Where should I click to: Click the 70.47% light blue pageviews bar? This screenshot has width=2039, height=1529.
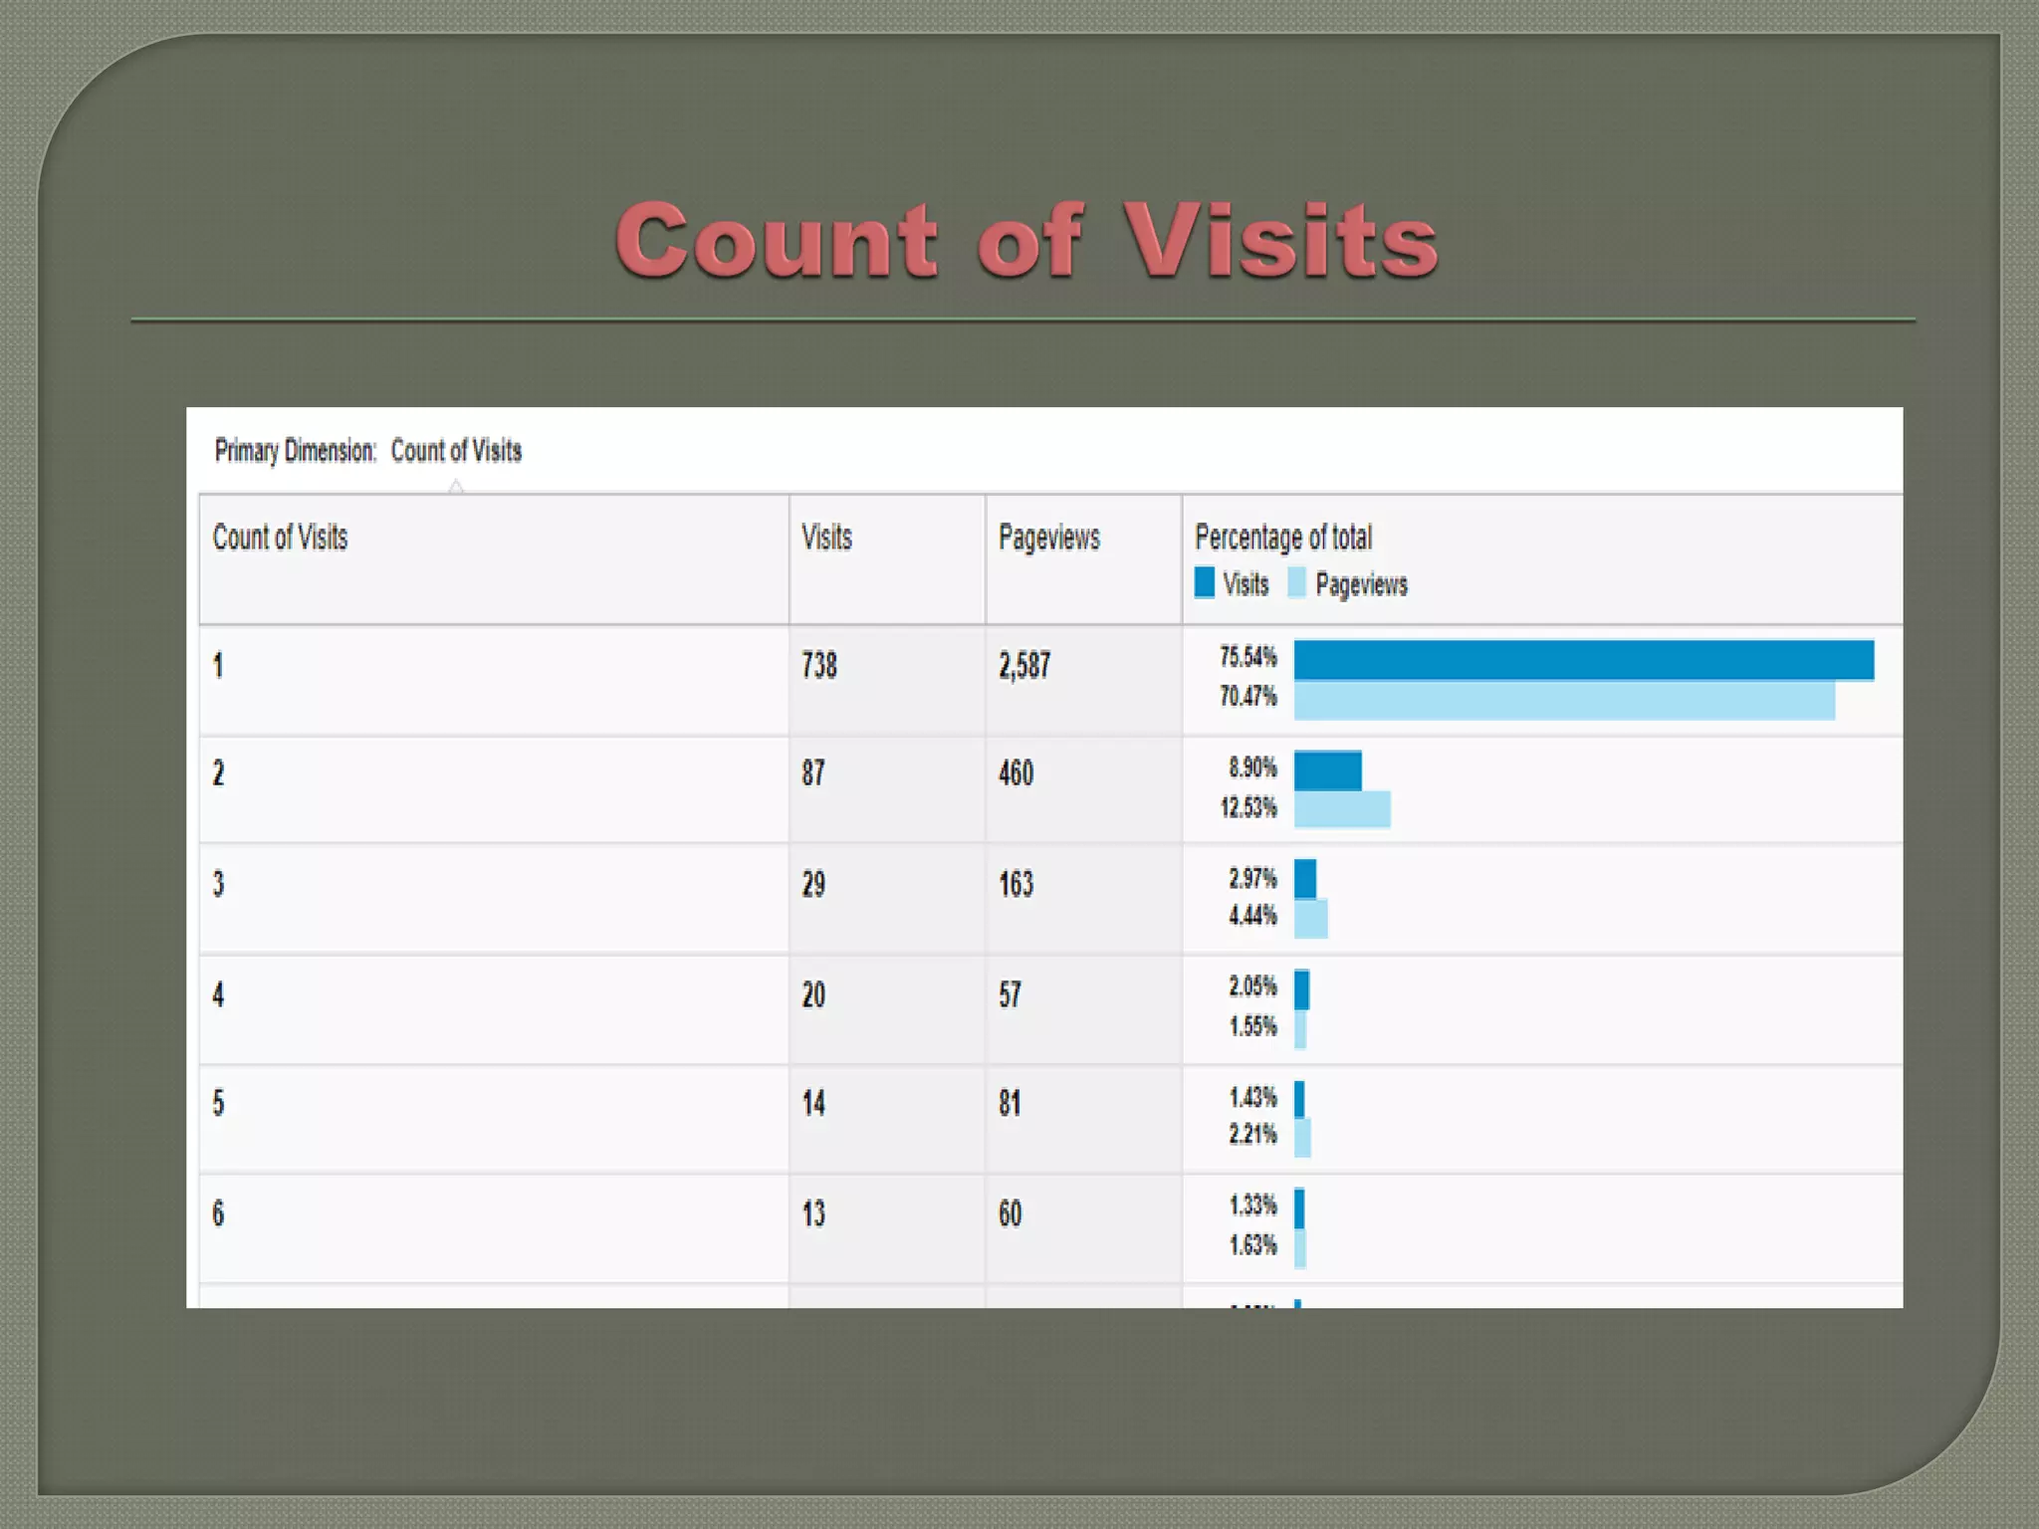(x=1563, y=701)
